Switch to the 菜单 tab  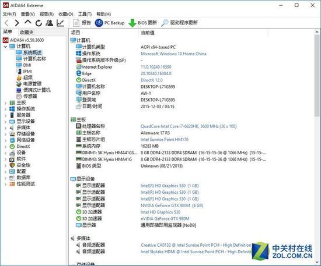(x=8, y=32)
